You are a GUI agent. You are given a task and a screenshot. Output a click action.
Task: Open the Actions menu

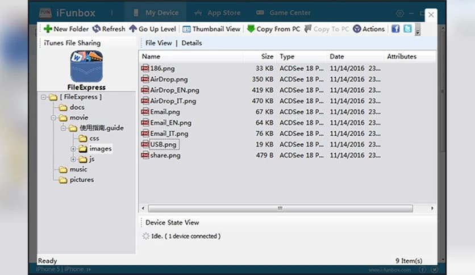click(x=369, y=29)
